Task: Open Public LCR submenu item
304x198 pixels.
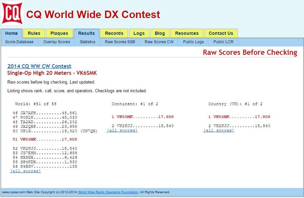Action: point(223,42)
